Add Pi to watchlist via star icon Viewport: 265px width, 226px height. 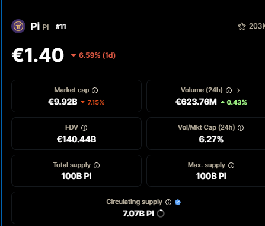coord(242,26)
